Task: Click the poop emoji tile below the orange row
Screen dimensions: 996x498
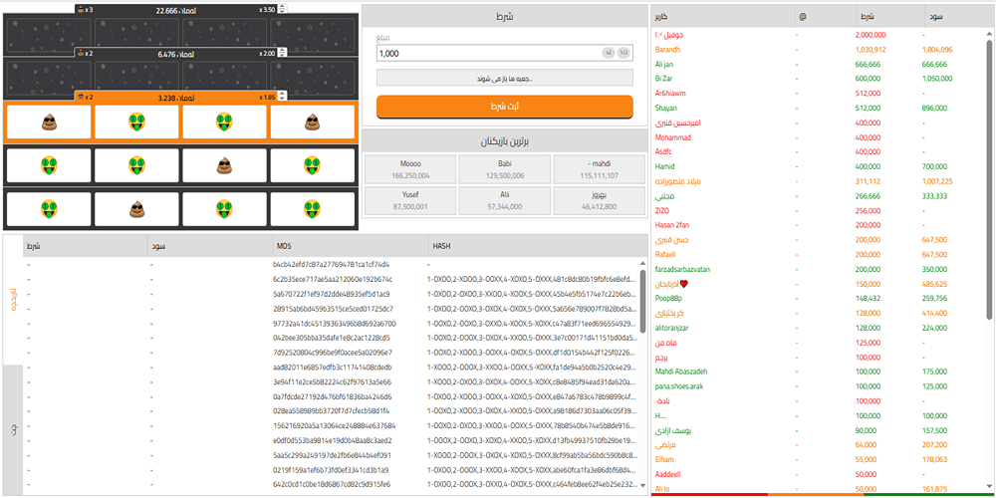Action: click(x=225, y=165)
